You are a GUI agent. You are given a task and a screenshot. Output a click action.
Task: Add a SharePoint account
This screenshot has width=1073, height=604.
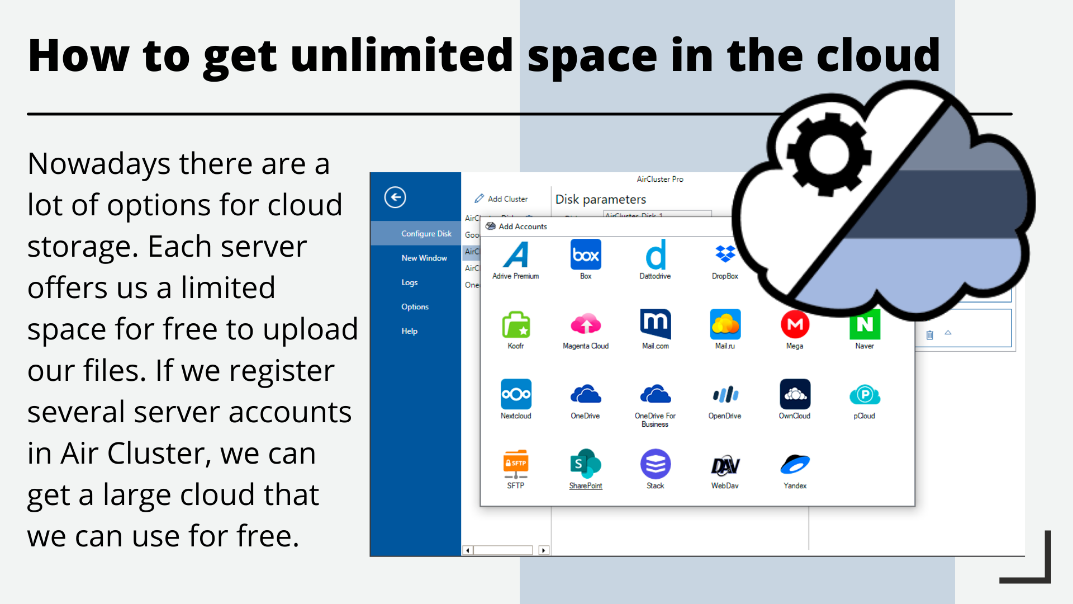click(585, 464)
